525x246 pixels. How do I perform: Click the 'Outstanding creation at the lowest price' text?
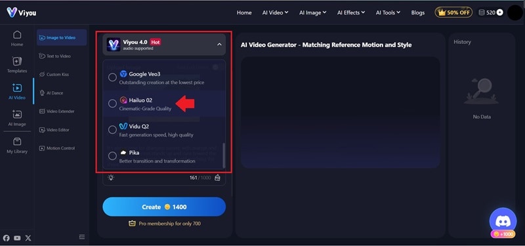click(x=161, y=83)
